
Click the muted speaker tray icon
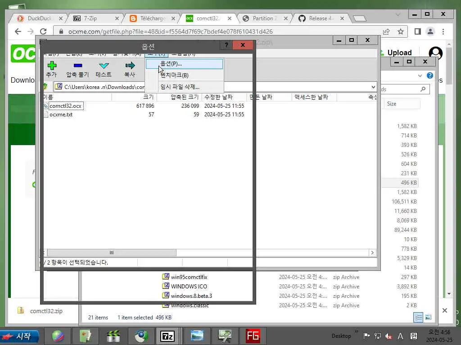point(389,336)
